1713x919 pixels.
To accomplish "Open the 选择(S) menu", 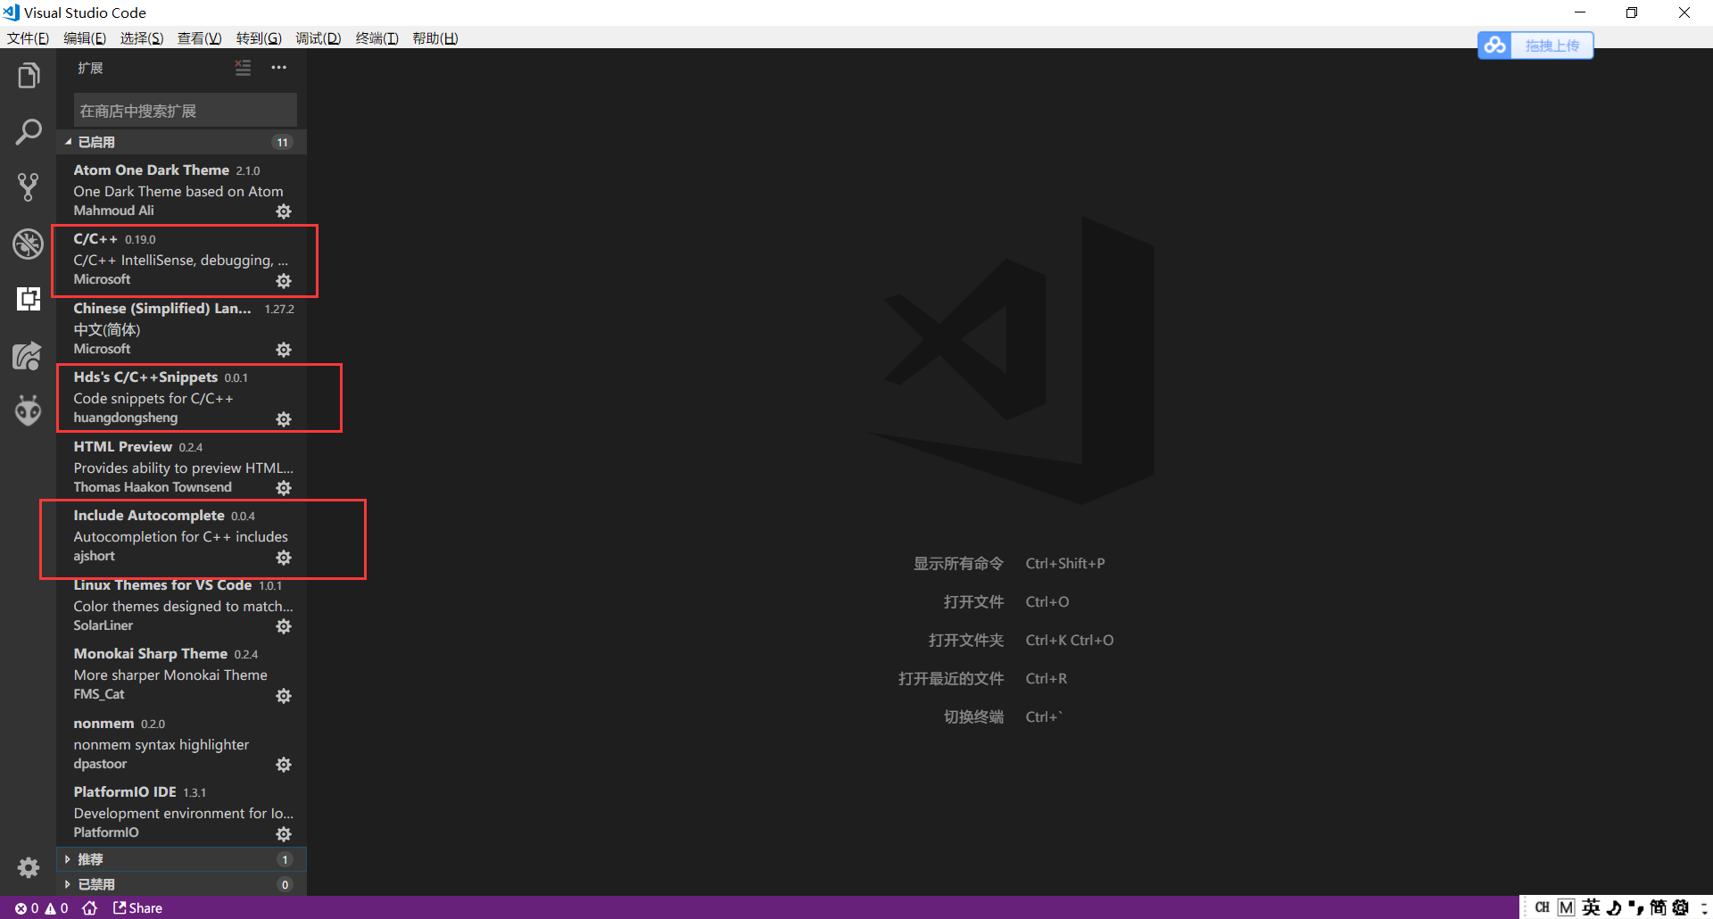I will coord(142,38).
